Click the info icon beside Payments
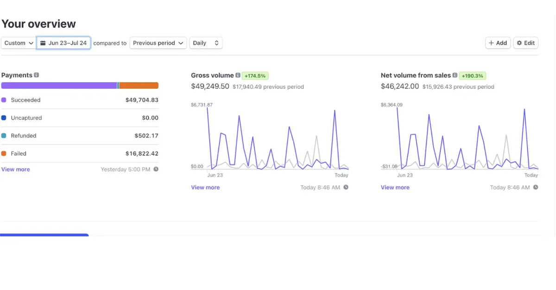 37,75
